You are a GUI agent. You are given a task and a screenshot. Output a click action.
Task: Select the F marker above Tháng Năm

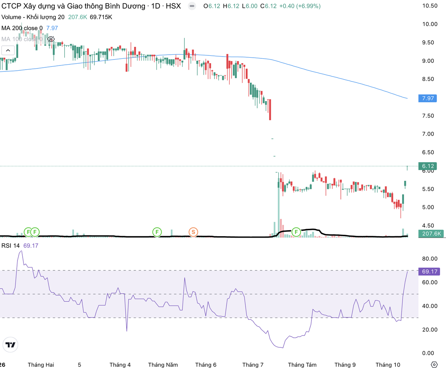coord(157,232)
